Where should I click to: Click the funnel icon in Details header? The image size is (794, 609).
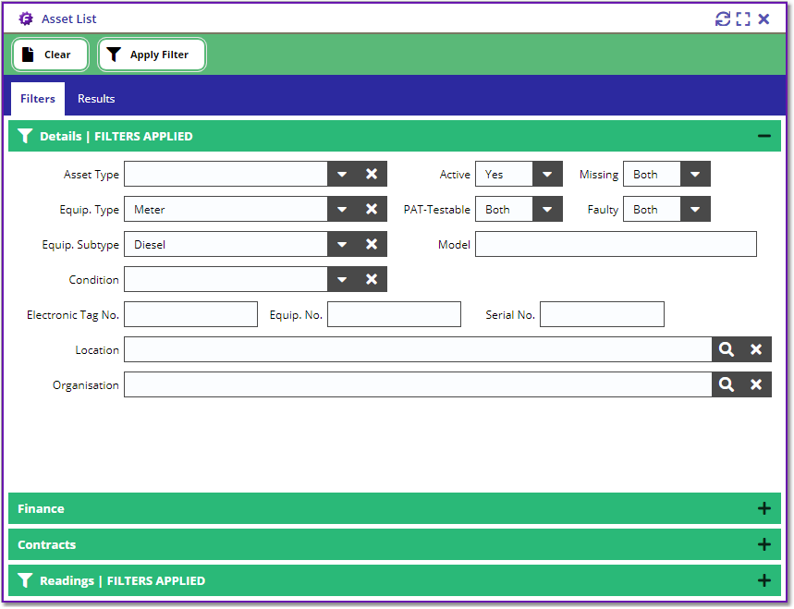point(25,136)
